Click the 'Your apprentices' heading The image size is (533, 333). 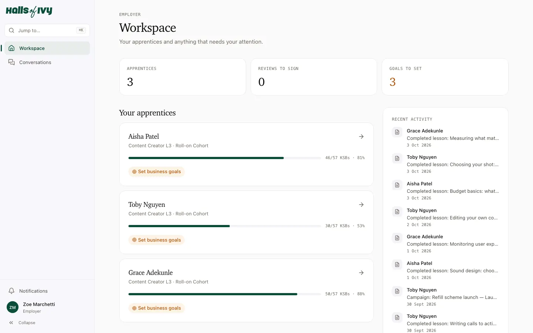pyautogui.click(x=147, y=113)
